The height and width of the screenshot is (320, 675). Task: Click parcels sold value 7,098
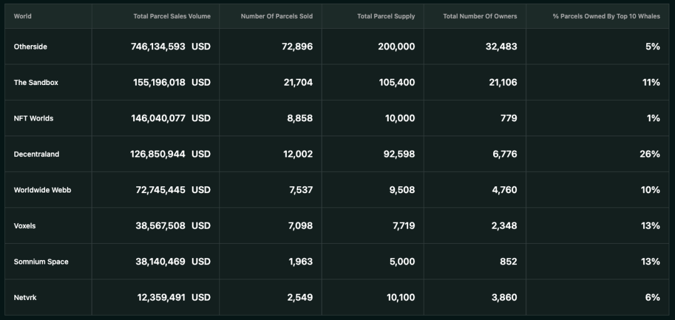(301, 226)
